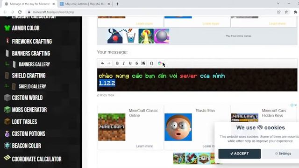Open cookie Settings button
The image size is (299, 168).
(283, 154)
